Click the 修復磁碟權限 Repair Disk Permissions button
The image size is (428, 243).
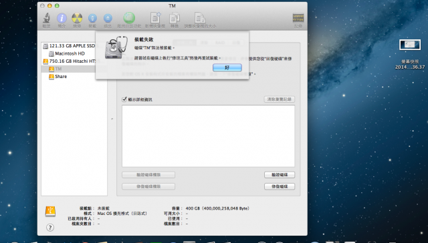pos(148,186)
